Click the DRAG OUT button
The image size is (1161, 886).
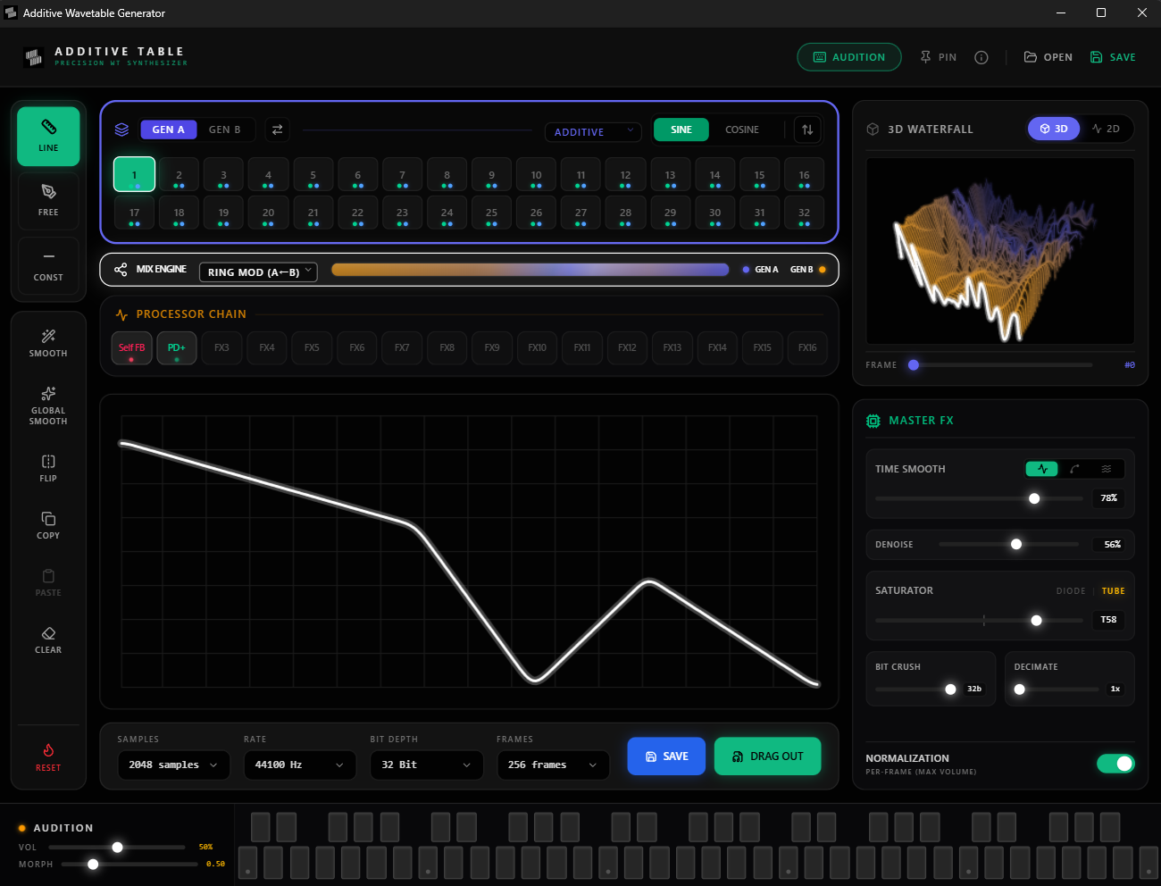767,756
